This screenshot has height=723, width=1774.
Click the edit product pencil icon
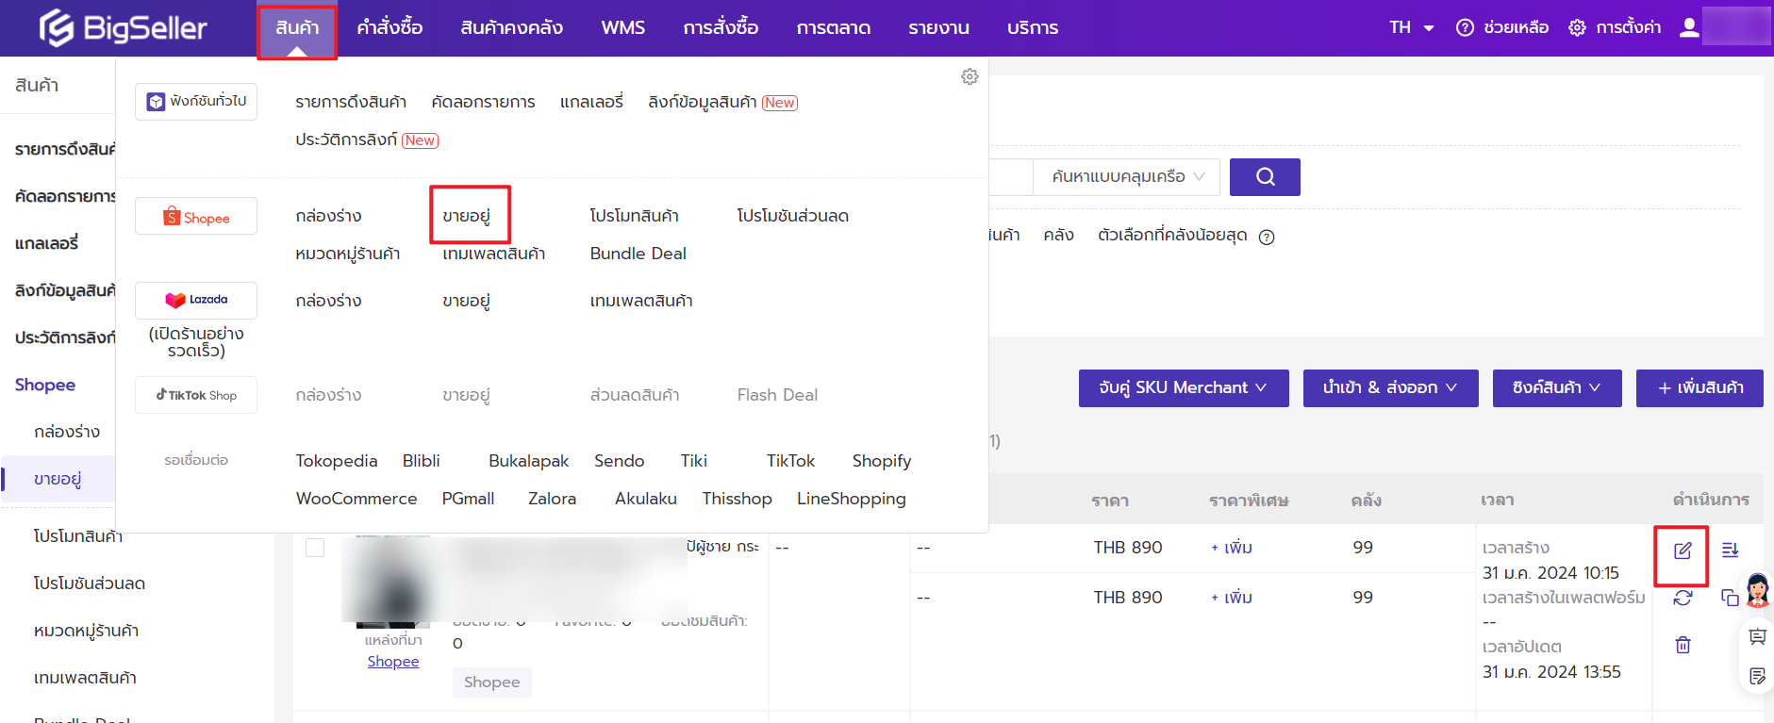coord(1682,550)
